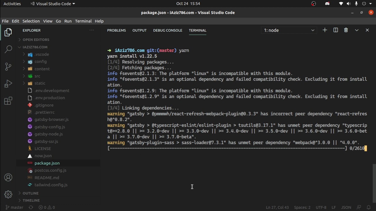Switch to the Problems tab
Viewport: 376px width, 211px height.
click(x=116, y=30)
